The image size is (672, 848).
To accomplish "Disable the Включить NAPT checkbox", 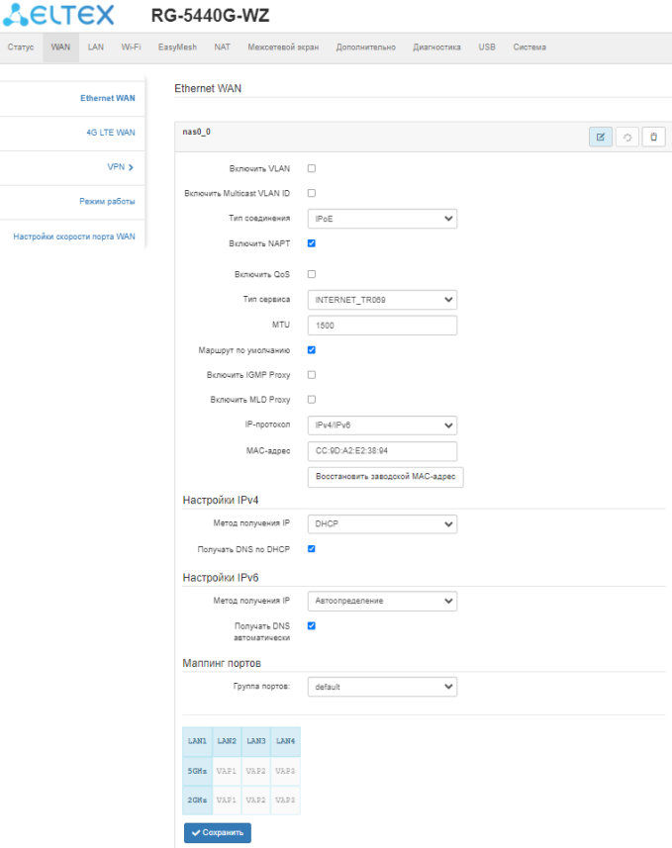I will point(312,242).
